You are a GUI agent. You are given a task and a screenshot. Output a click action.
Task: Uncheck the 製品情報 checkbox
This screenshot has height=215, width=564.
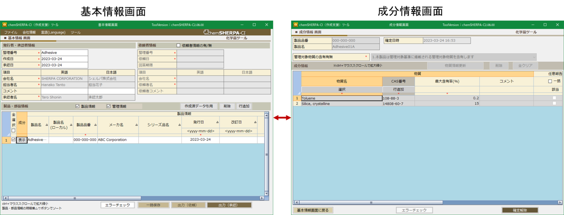77,106
